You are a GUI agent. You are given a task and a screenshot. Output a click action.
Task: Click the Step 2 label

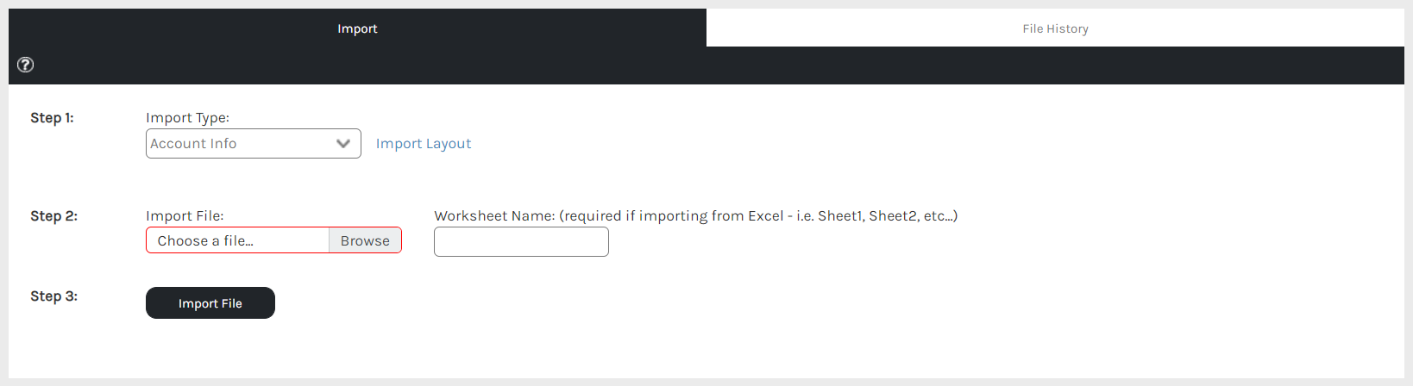(x=53, y=216)
